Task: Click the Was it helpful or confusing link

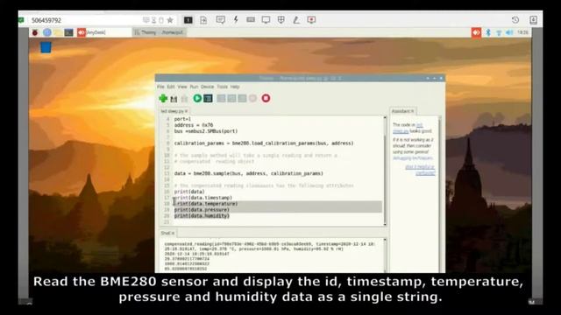Action: [420, 170]
